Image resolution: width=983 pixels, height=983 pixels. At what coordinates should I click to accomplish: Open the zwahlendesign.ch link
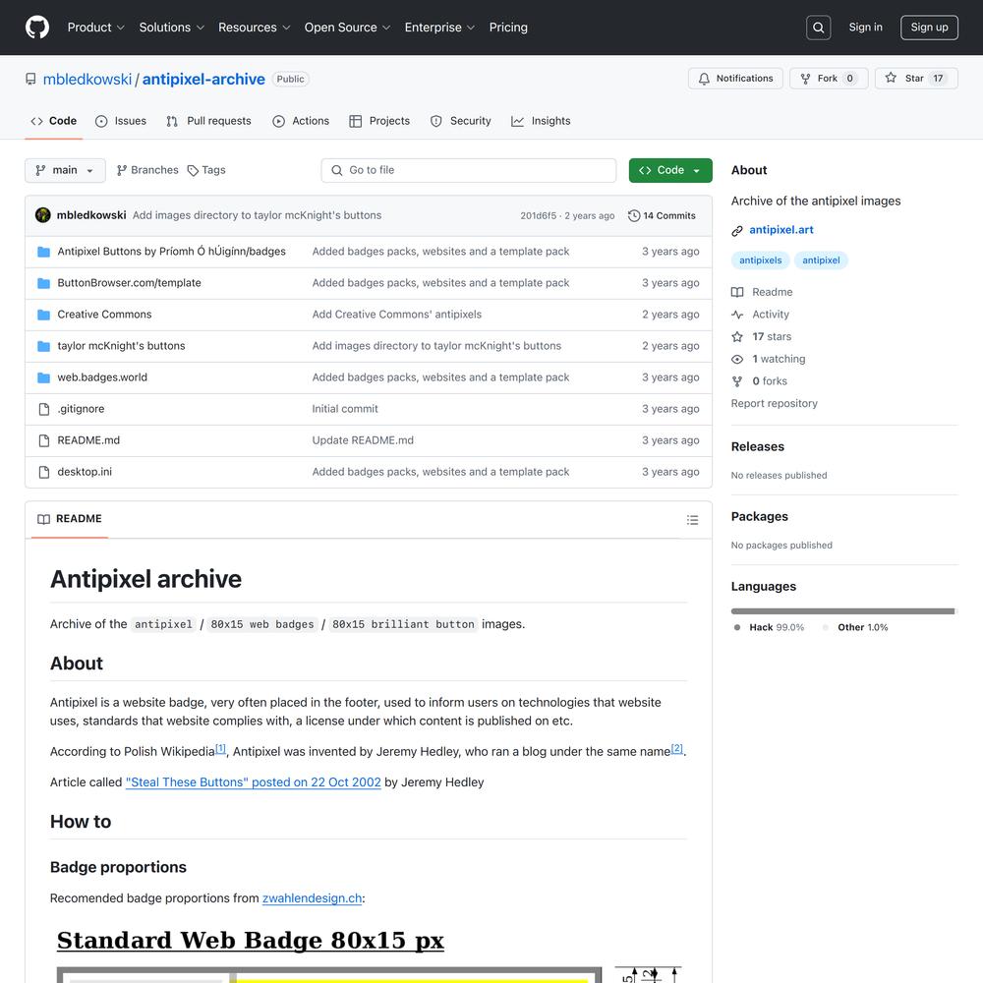click(x=313, y=898)
